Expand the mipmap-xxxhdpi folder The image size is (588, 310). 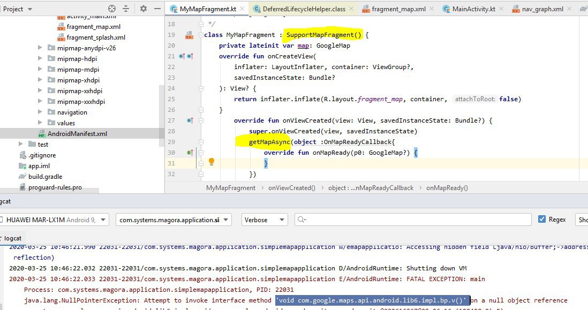40,101
